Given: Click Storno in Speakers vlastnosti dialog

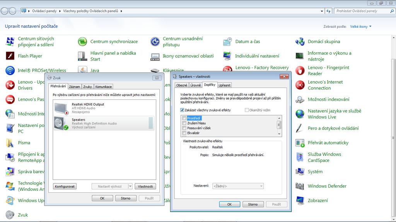Looking at the screenshot, I should point(253,204).
